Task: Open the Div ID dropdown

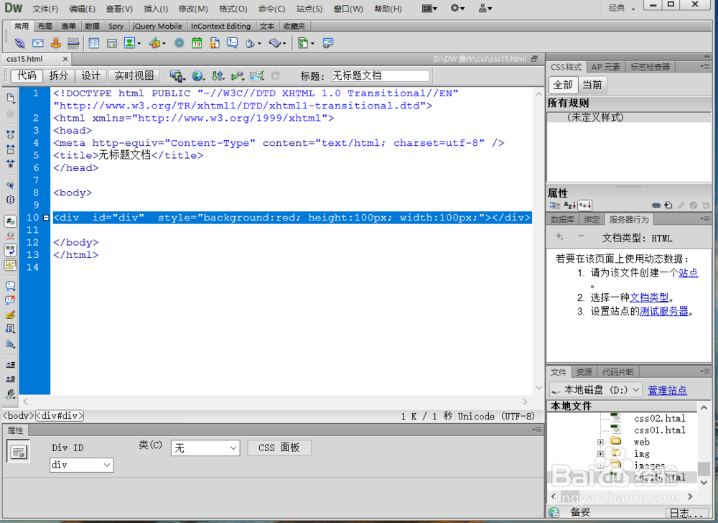Action: pyautogui.click(x=81, y=465)
